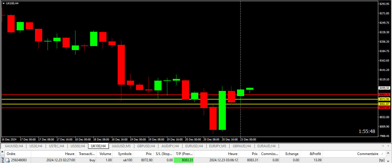
Task: Sort by the Ordre column header
Action: pos(11,154)
